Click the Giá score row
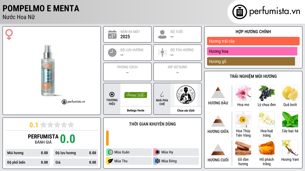This screenshot has height=171, width=305. point(76,162)
